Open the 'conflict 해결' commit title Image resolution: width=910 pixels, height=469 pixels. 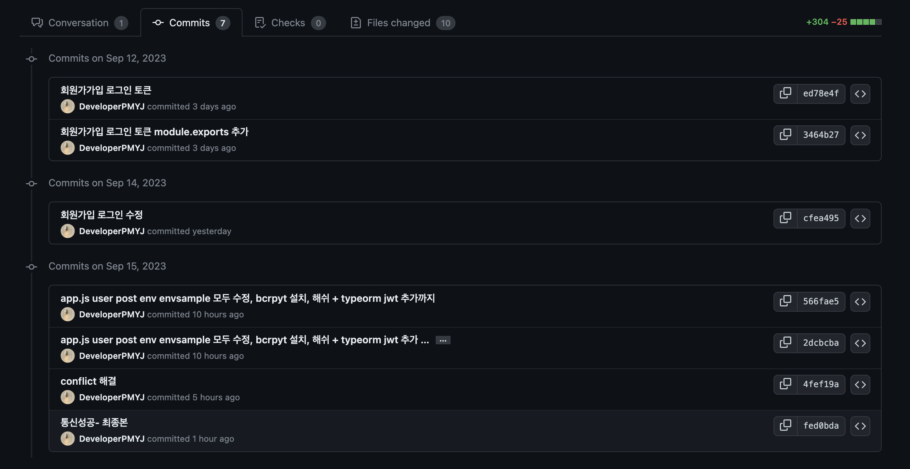(x=88, y=381)
